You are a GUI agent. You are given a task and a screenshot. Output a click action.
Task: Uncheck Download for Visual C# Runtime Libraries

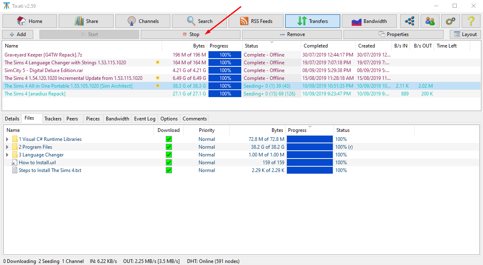click(169, 139)
